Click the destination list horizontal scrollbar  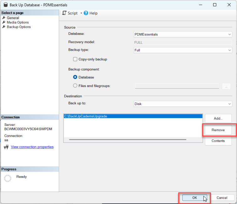pos(127,139)
